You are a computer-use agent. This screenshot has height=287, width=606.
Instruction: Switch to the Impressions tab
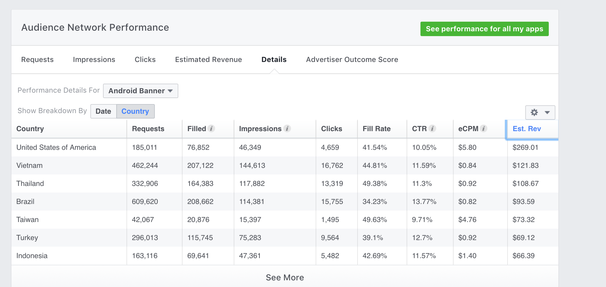(x=94, y=60)
